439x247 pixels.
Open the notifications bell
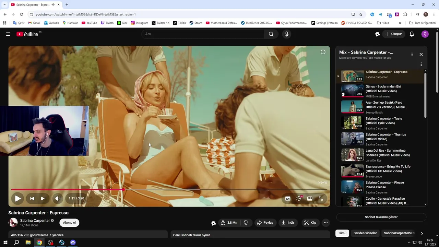pyautogui.click(x=412, y=34)
